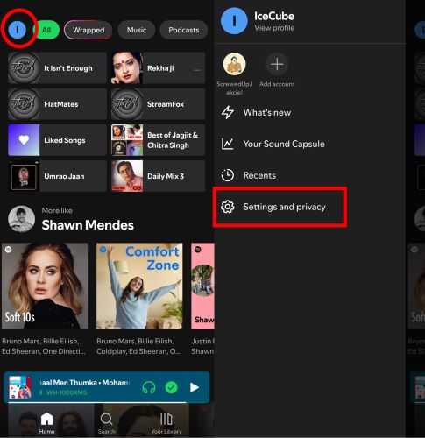
Task: Switch to the ScrewedUpJakciel account
Action: click(234, 74)
